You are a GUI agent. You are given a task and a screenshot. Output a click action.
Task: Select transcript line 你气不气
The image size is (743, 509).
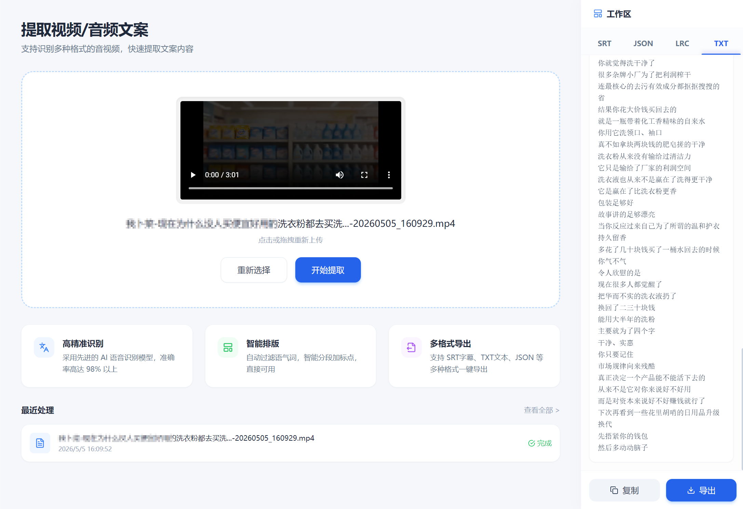click(612, 261)
